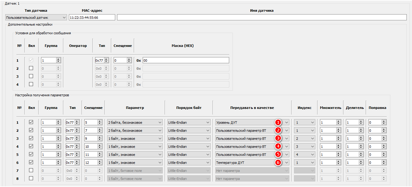The height and width of the screenshot is (187, 412).
Task: Click Группа spinbox in parameter row 6
Action: (x=51, y=163)
